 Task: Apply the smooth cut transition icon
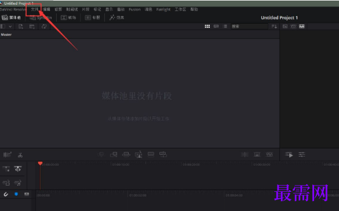click(x=269, y=154)
